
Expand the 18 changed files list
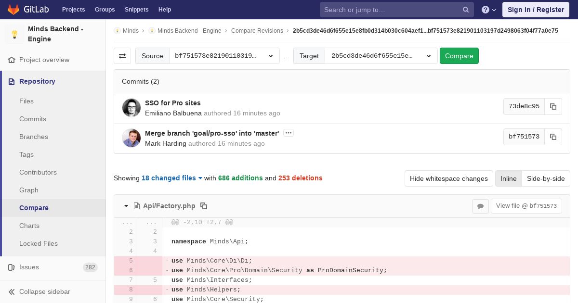[x=172, y=178]
